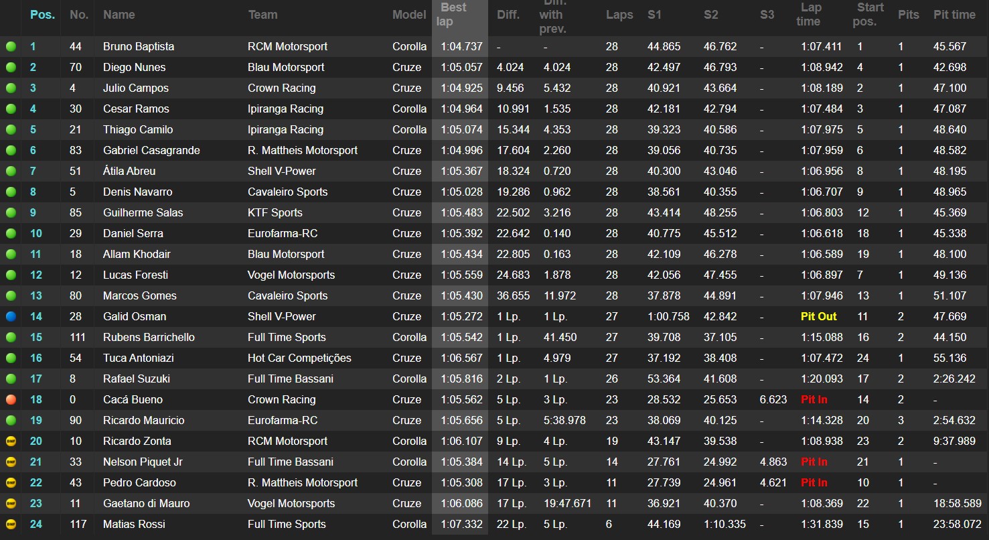Click green status dot for Rubens Barrichello
The width and height of the screenshot is (989, 540).
(11, 338)
